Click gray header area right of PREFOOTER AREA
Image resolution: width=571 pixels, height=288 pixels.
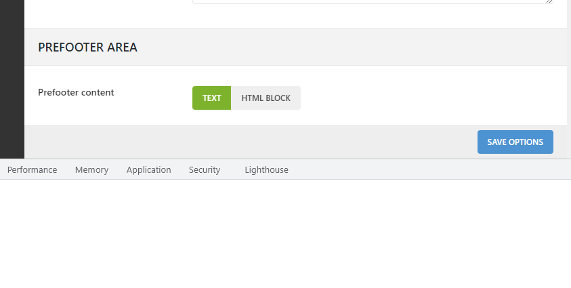click(352, 47)
